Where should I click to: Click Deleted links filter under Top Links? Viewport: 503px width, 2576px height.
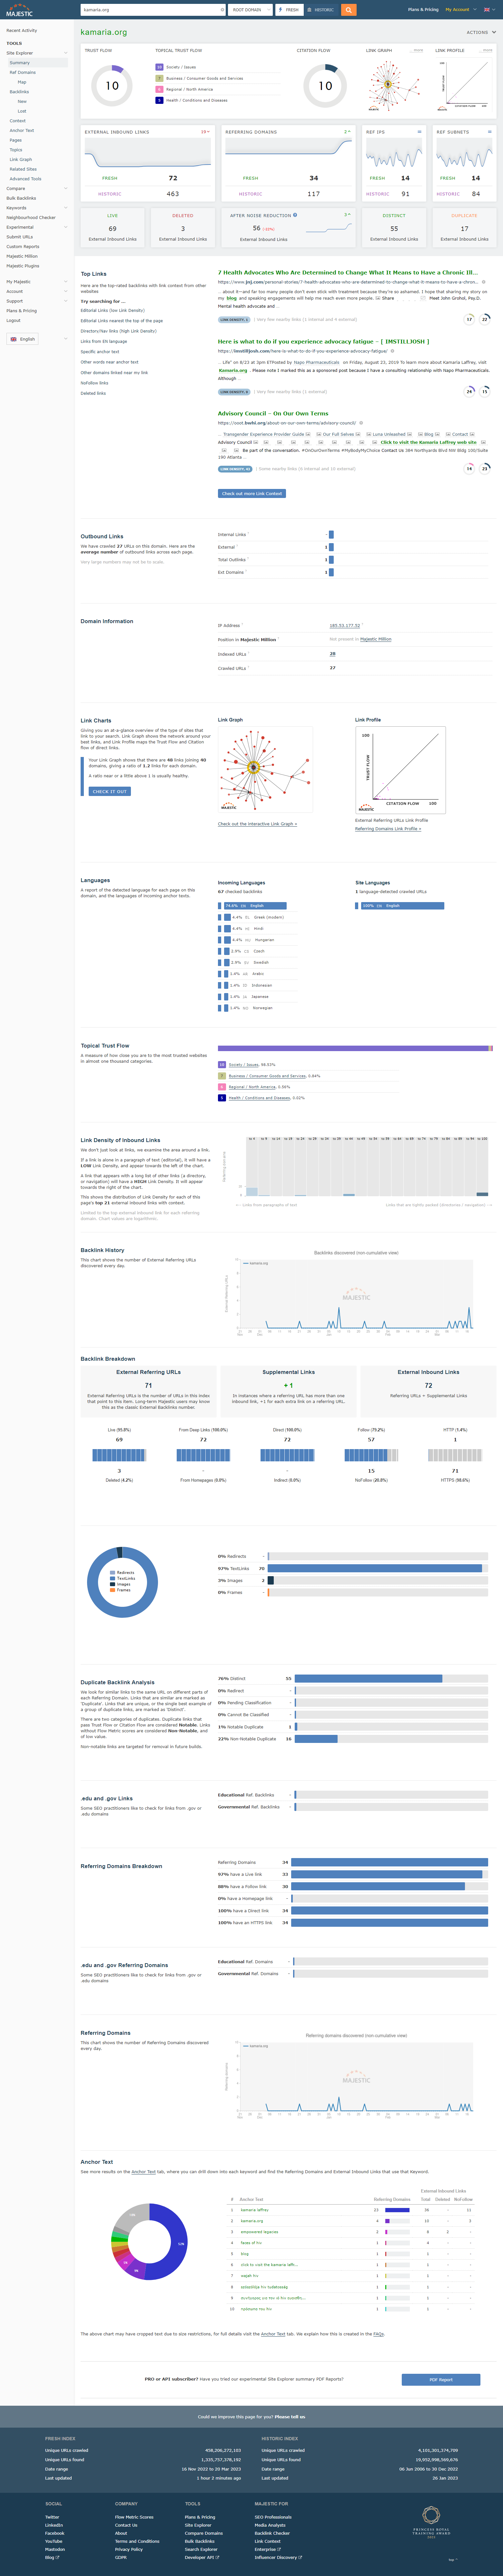pyautogui.click(x=93, y=393)
